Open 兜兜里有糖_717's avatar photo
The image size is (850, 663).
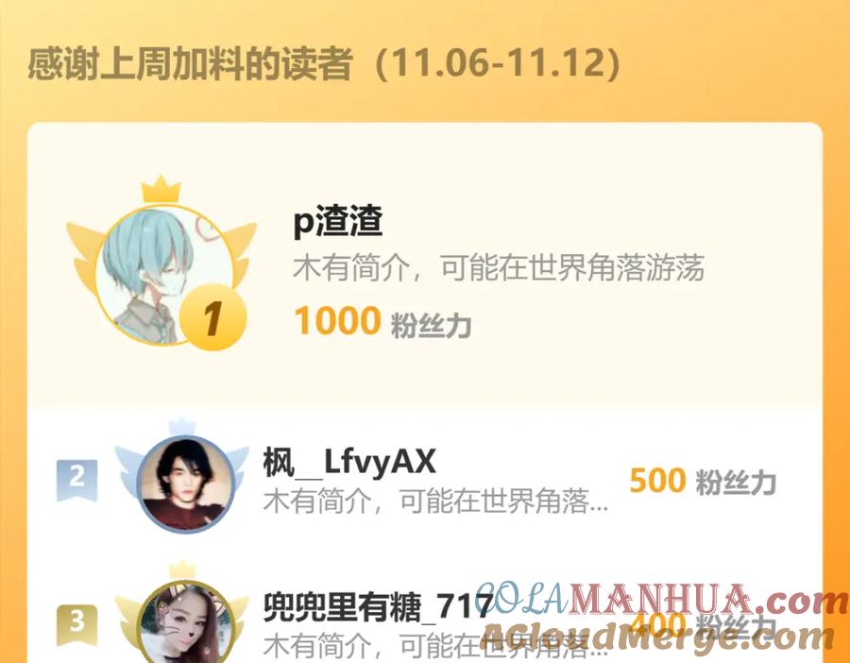coord(185,623)
